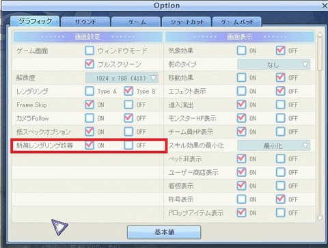The width and height of the screenshot is (328, 248).
Task: Turn 気象効果 ON
Action: [x=241, y=51]
